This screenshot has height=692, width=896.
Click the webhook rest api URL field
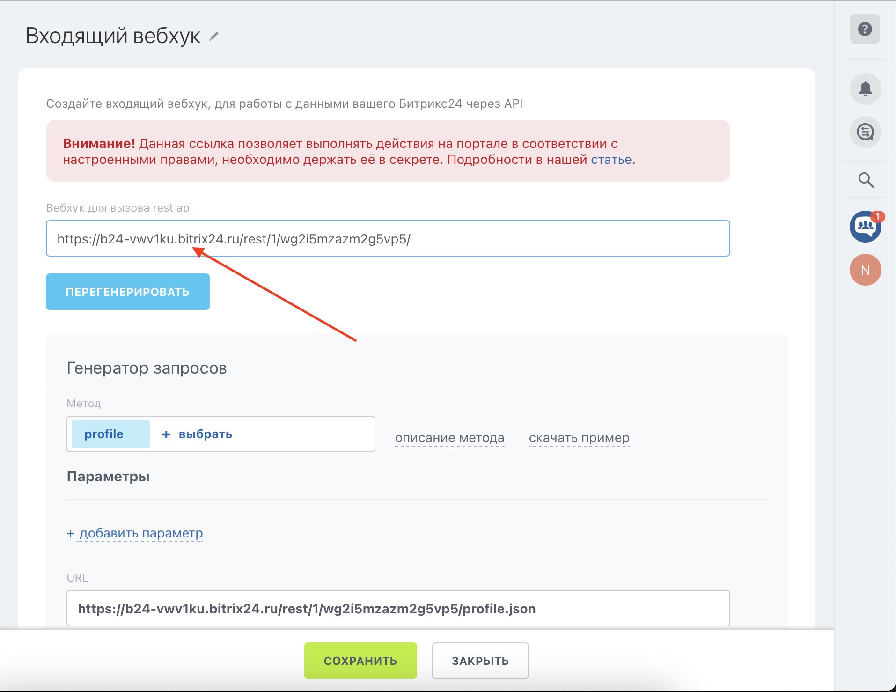[x=388, y=238]
